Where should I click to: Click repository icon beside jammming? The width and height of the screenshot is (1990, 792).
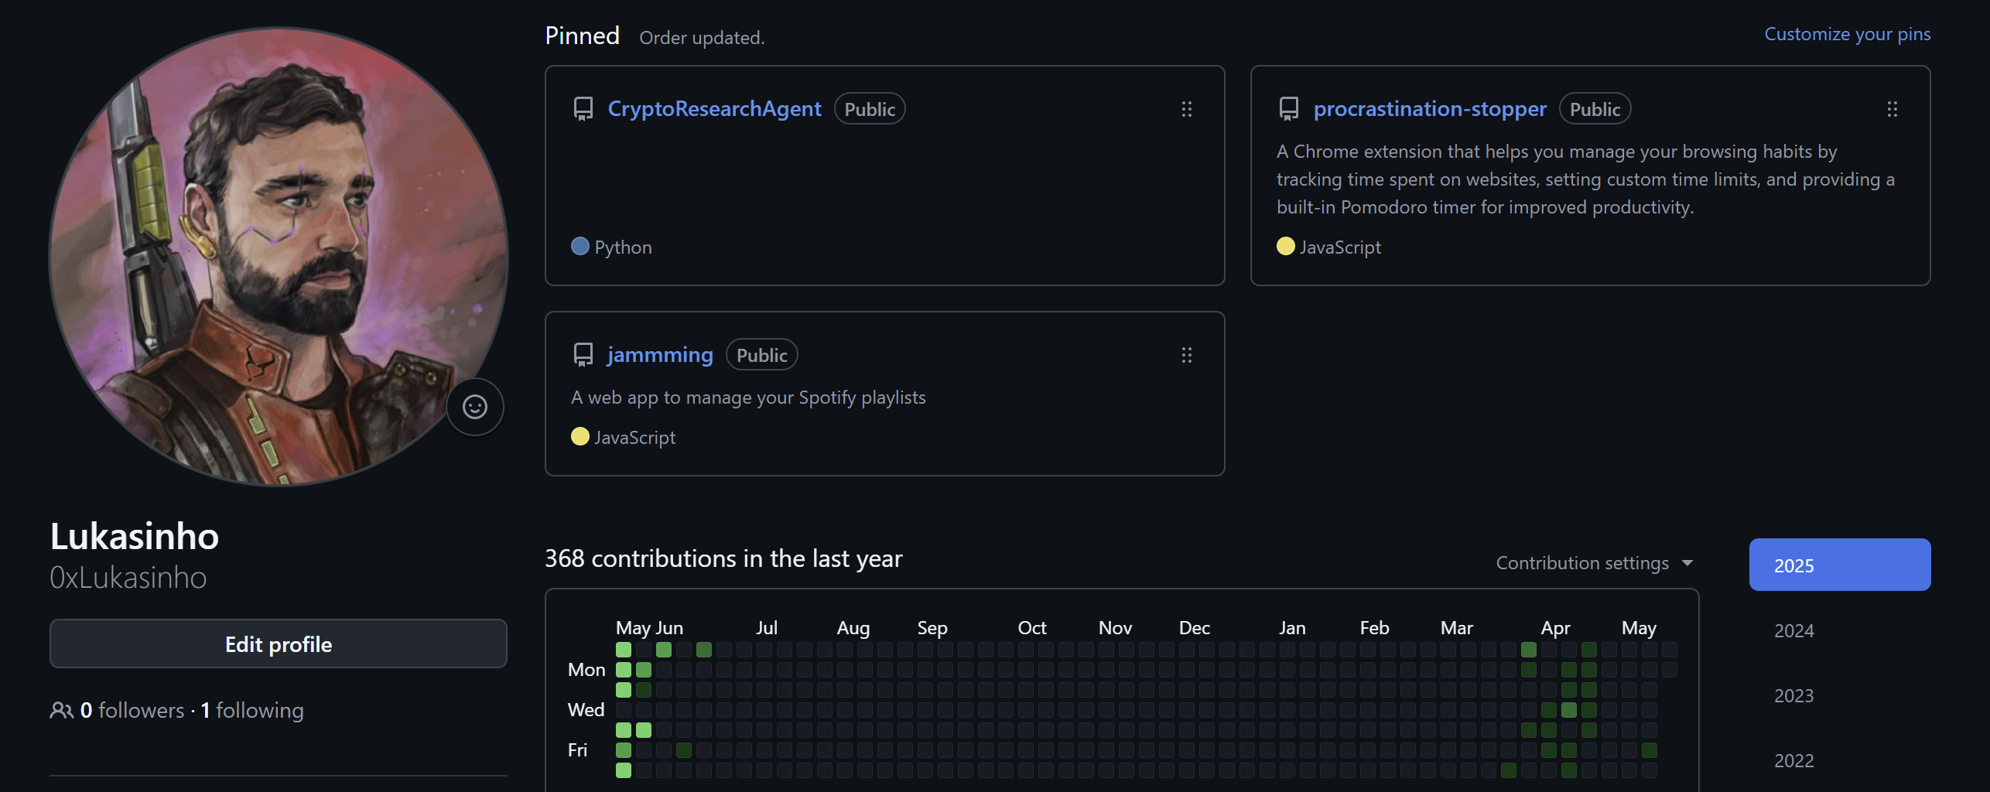583,355
